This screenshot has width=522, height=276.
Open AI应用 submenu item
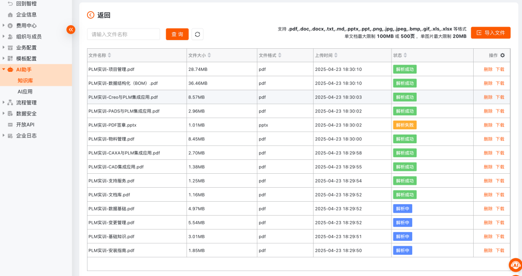point(25,92)
